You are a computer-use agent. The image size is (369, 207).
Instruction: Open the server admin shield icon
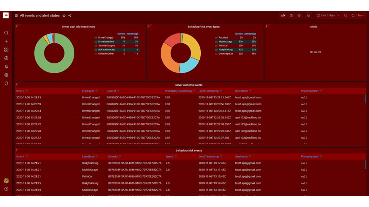(6, 83)
